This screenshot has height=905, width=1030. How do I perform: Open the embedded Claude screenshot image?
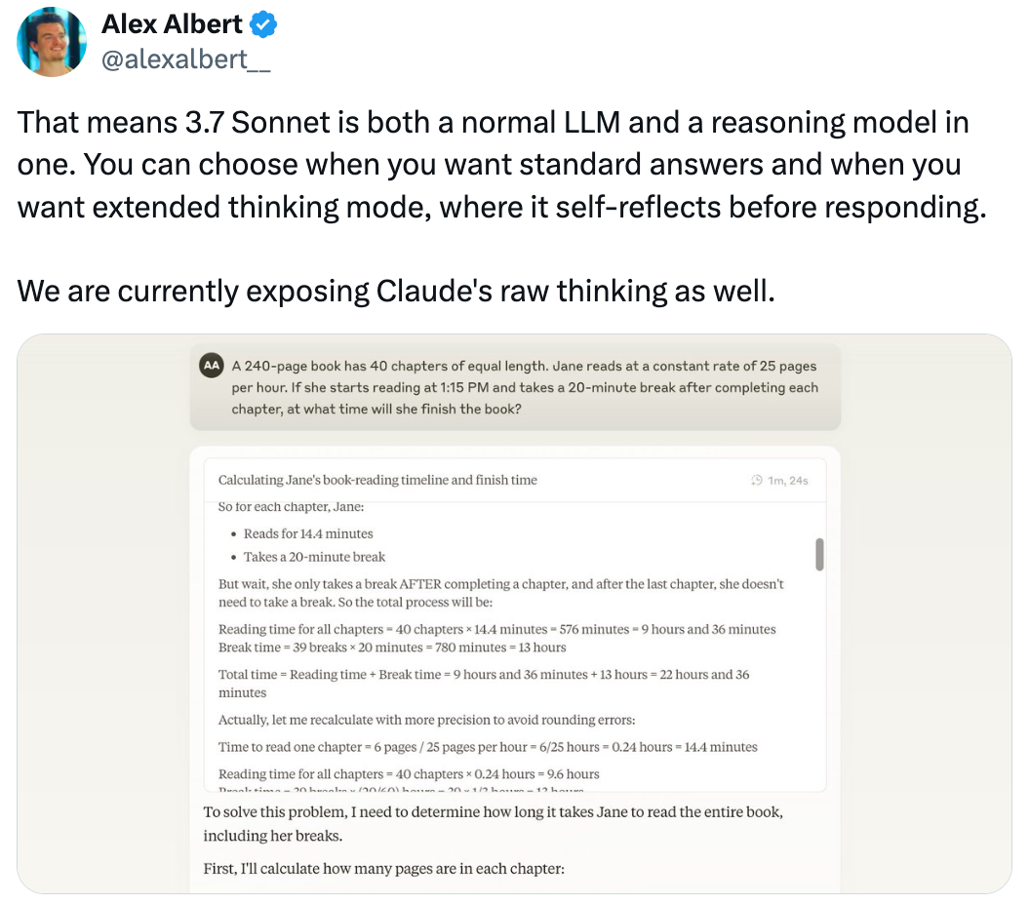point(514,613)
